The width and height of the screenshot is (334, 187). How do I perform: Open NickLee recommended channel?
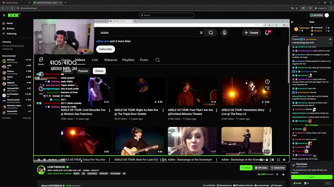[16, 61]
